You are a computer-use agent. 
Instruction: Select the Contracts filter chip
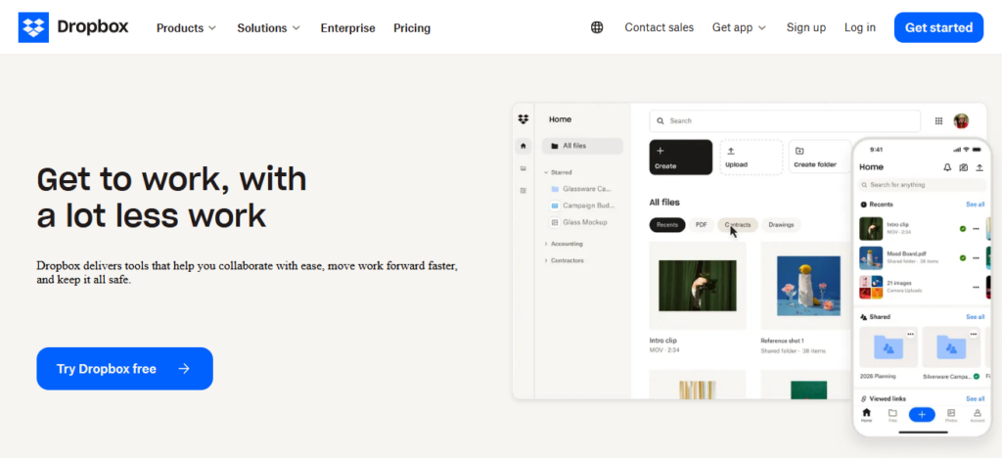(738, 225)
